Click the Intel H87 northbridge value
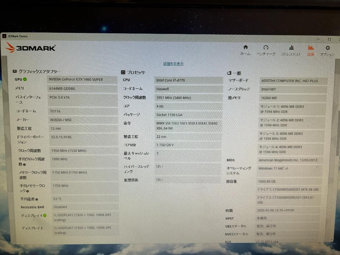The width and height of the screenshot is (340, 255). click(x=293, y=89)
